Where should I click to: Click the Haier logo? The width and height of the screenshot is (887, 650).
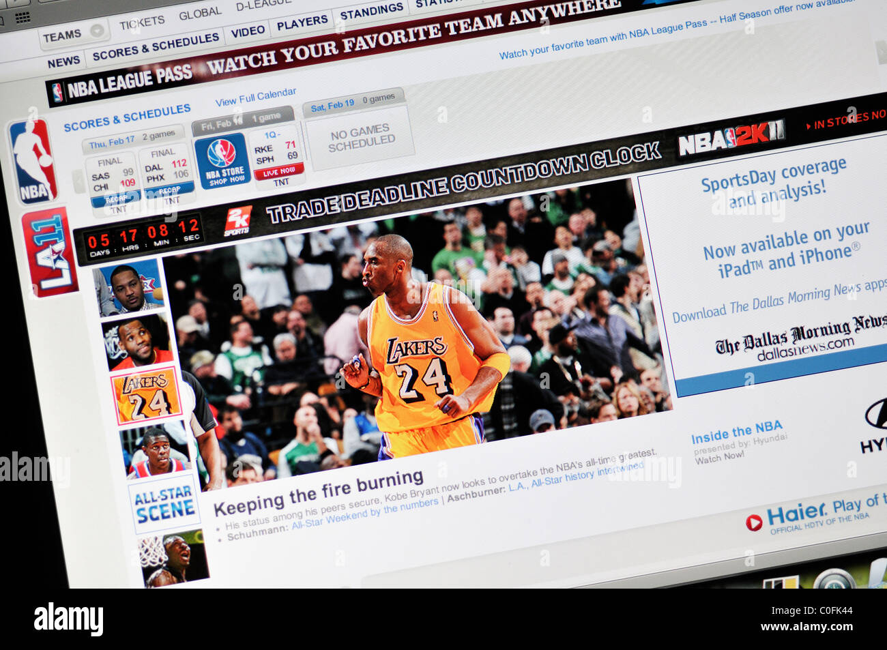pyautogui.click(x=796, y=513)
